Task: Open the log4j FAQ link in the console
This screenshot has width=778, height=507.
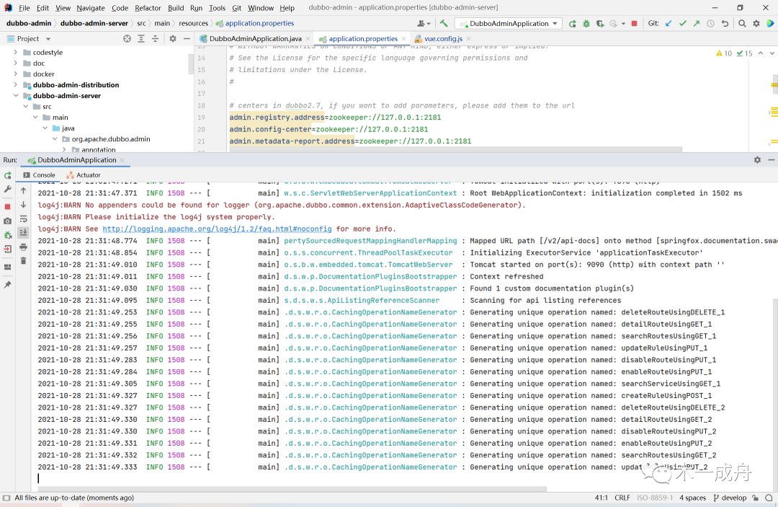Action: pyautogui.click(x=217, y=229)
